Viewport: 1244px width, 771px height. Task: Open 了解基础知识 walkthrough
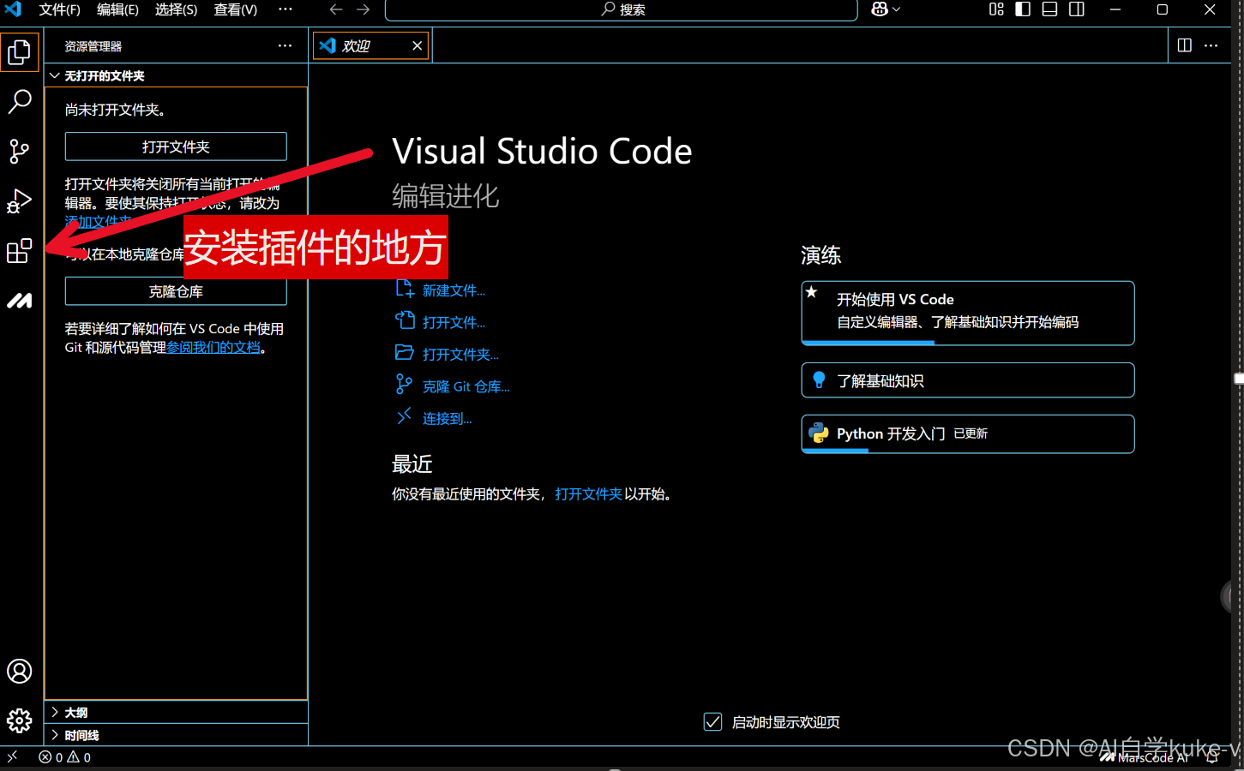point(968,380)
